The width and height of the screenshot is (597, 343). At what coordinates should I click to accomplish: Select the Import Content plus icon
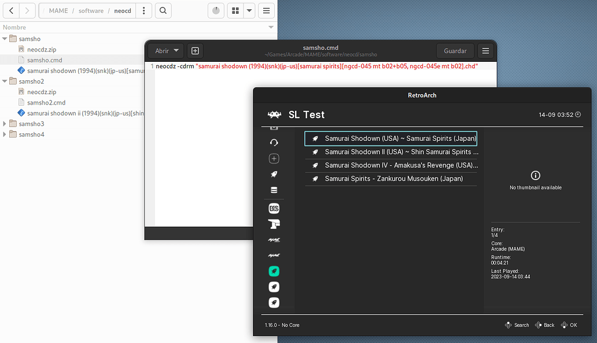[274, 158]
